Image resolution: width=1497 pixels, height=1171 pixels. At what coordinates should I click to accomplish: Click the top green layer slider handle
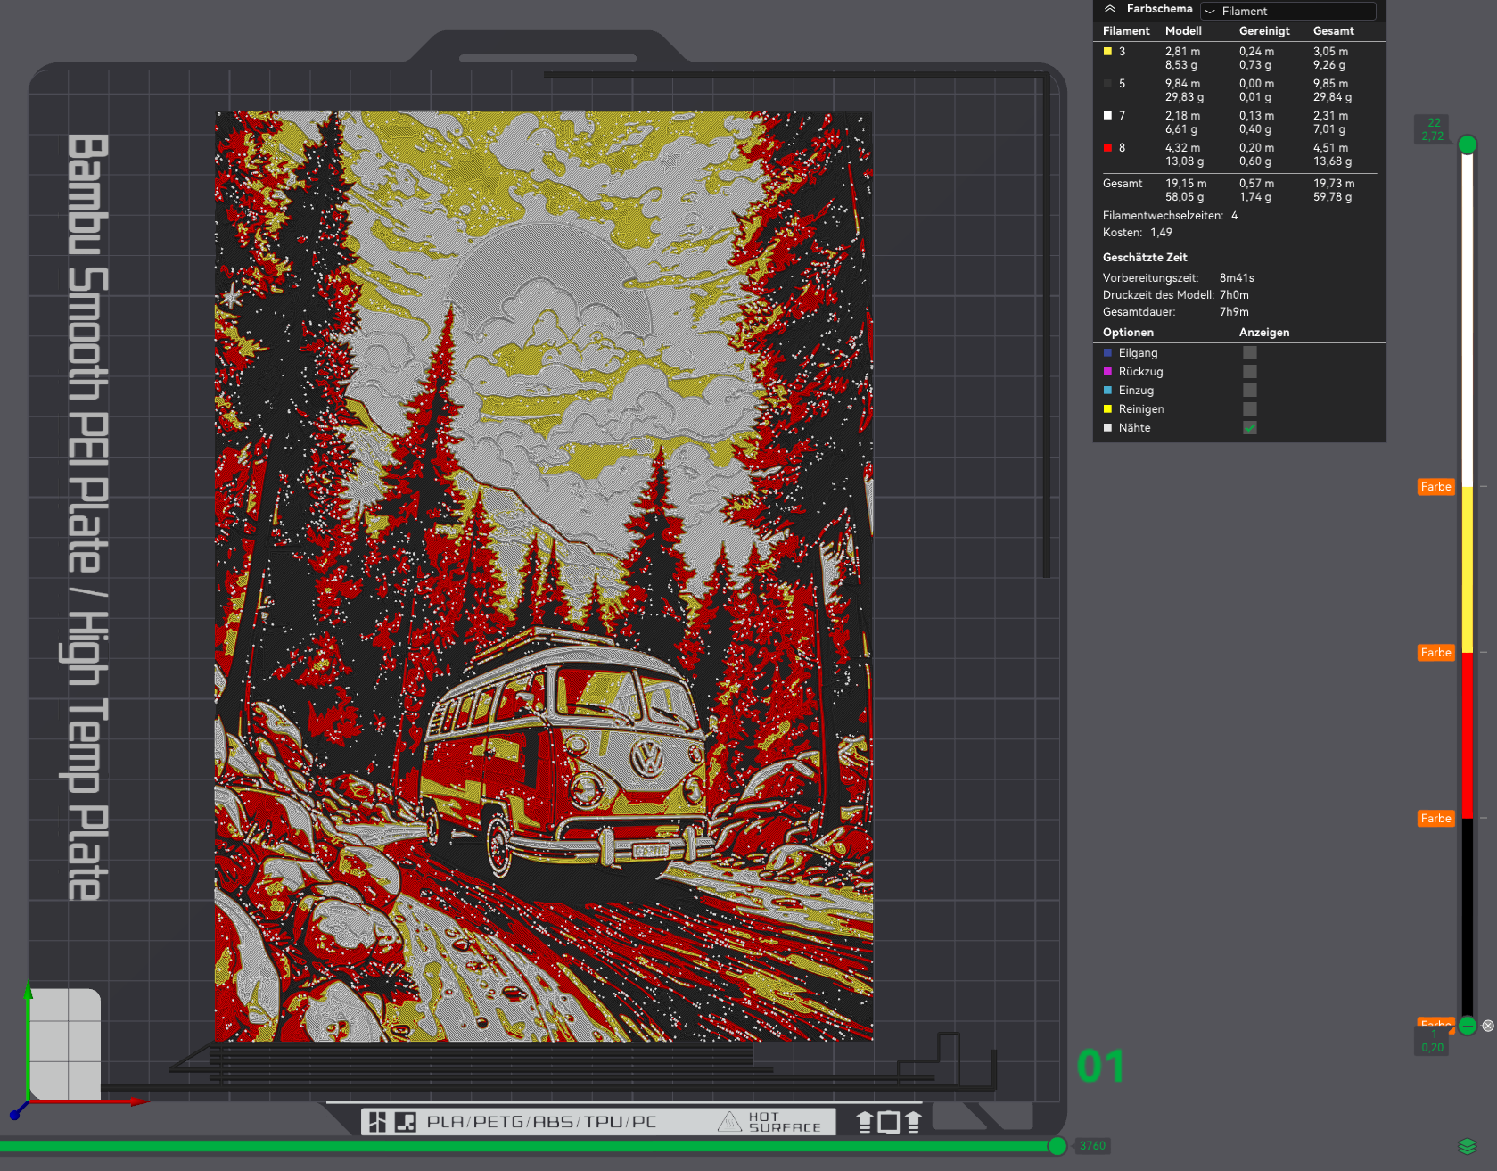tap(1468, 144)
